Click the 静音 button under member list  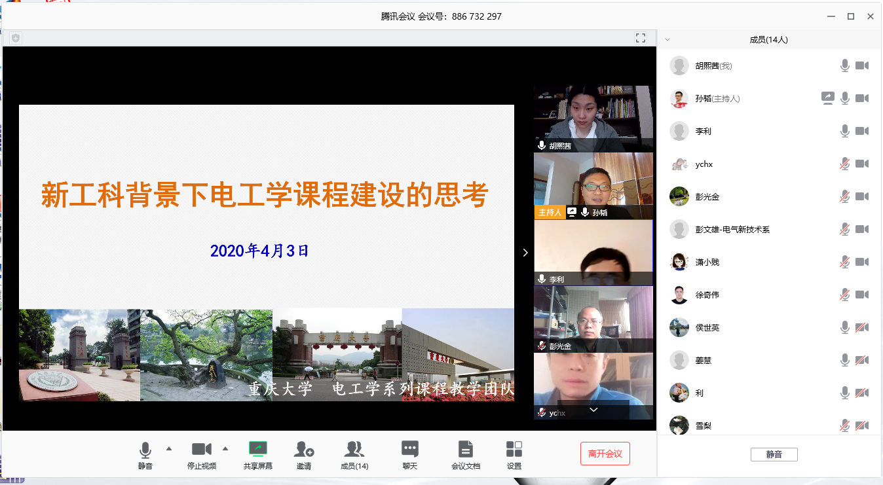[x=774, y=454]
